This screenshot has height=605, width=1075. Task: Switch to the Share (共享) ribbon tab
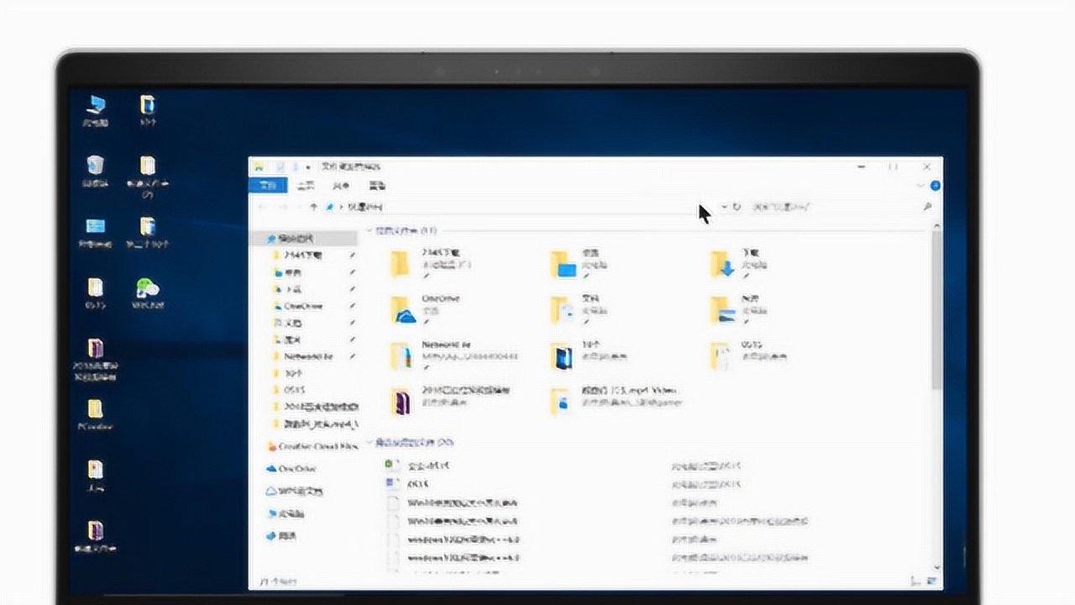(x=341, y=186)
